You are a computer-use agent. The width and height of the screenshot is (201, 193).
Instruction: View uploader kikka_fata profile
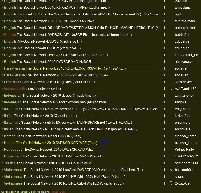click(182, 116)
